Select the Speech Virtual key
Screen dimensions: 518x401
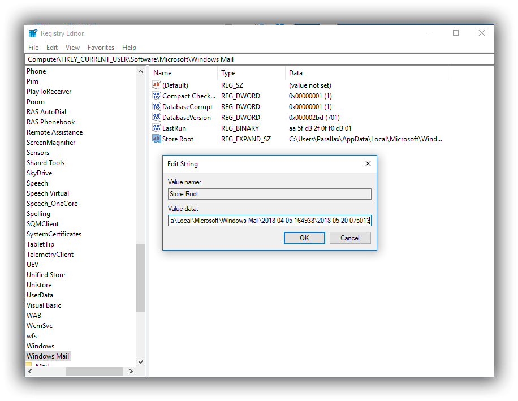(48, 193)
